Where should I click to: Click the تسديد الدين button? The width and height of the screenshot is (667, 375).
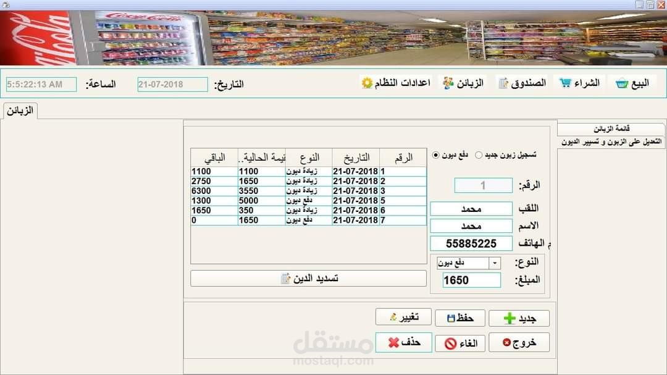[x=308, y=278]
